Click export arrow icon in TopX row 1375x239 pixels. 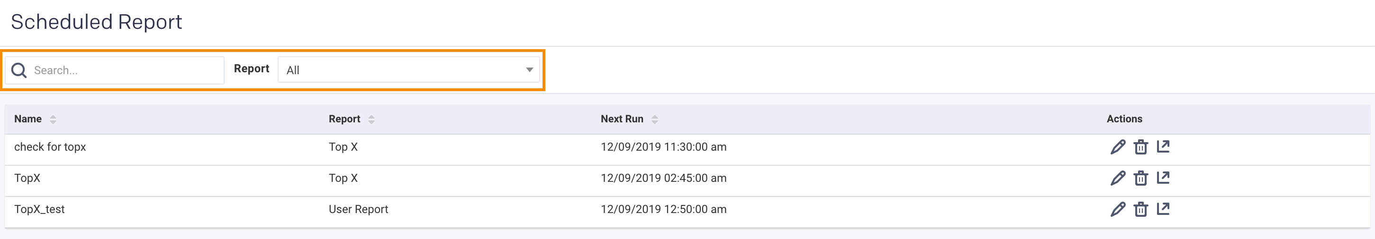pyautogui.click(x=1163, y=177)
